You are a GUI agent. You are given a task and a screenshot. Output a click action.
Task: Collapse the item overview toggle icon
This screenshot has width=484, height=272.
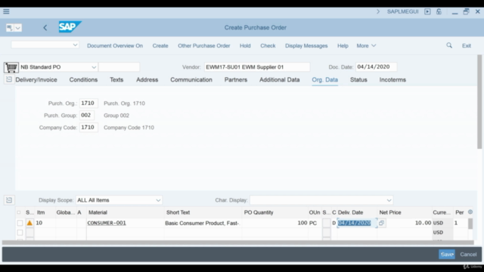click(x=8, y=200)
